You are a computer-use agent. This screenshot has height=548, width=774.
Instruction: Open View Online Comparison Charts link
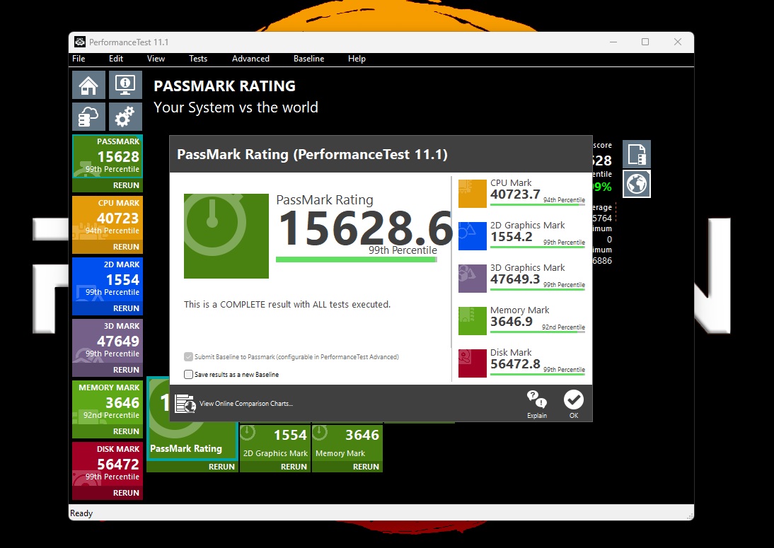pos(246,404)
